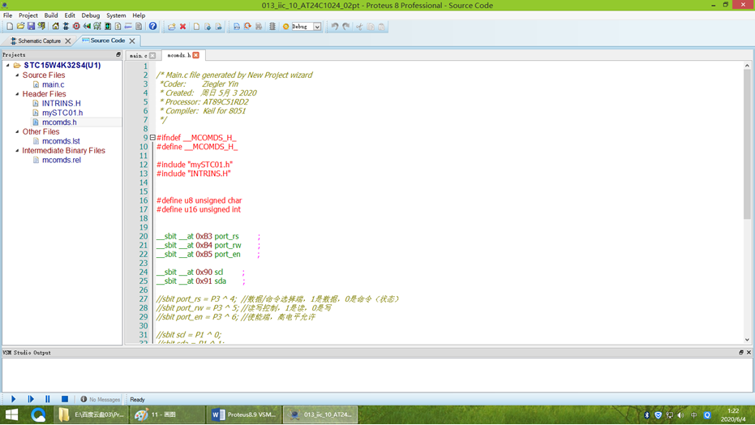Screen dimensions: 755x425
Task: Select mcomds.rel in project tree
Action: (61, 160)
